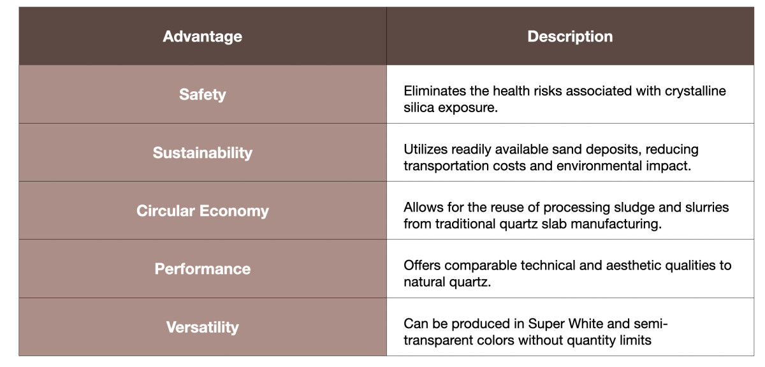Viewport: 765px width, 367px height.
Task: Select the Safety row label cell
Action: (202, 95)
